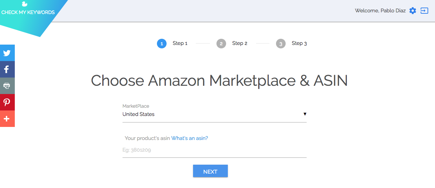Select Step 3 in the stepper
This screenshot has height=188, width=435.
281,44
